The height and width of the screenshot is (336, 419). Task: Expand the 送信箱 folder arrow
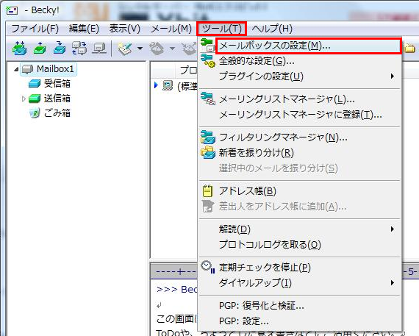24,99
